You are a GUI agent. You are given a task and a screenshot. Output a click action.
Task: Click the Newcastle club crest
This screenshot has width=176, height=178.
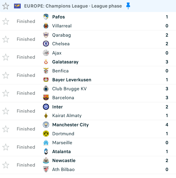tap(46, 160)
